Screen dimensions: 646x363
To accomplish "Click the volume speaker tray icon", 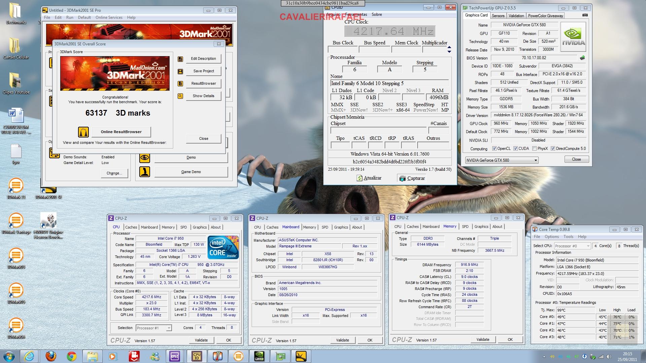I will [609, 357].
